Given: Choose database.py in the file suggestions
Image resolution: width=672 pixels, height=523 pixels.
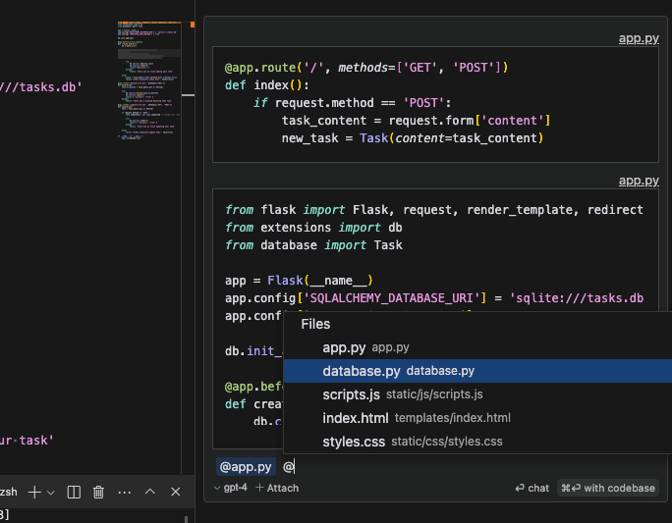Looking at the screenshot, I should 361,371.
